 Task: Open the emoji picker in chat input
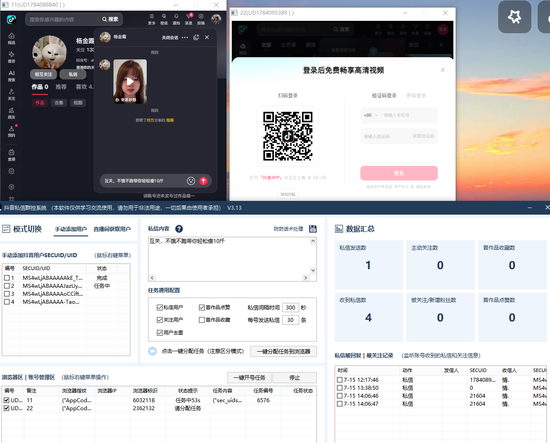pyautogui.click(x=191, y=180)
